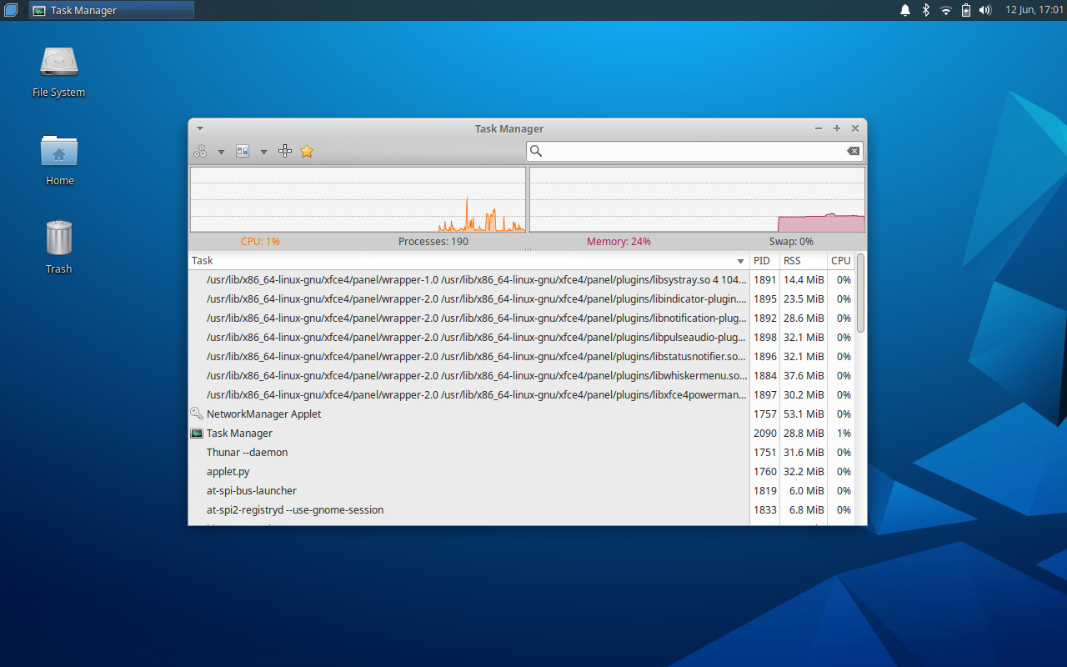Click the Bluetooth icon in system tray

point(925,10)
